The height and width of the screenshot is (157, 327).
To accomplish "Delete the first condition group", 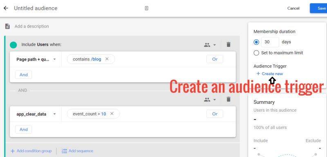I will [x=228, y=44].
